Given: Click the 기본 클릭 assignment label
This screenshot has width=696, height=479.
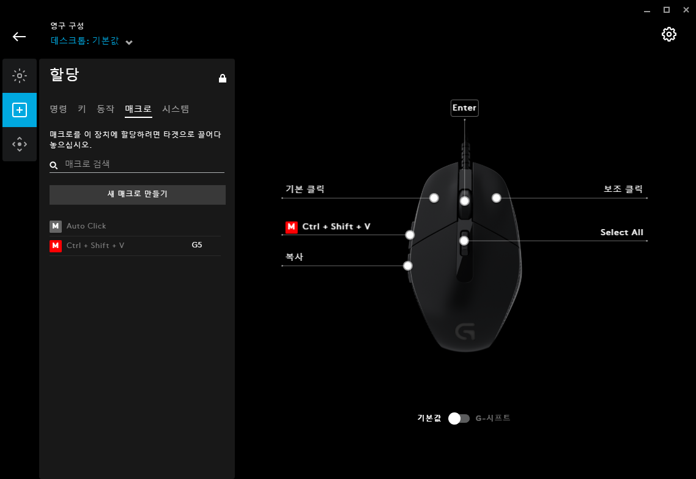Looking at the screenshot, I should [305, 189].
